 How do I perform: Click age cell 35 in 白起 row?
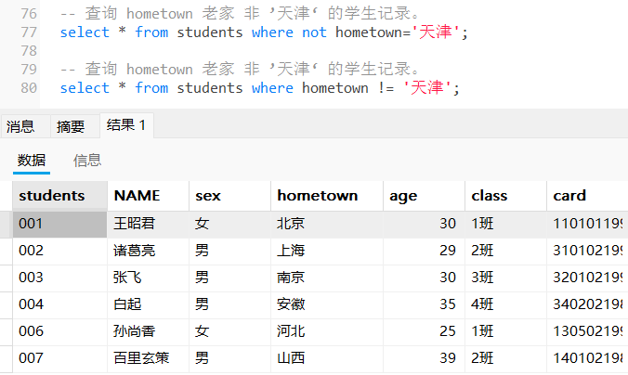(424, 304)
